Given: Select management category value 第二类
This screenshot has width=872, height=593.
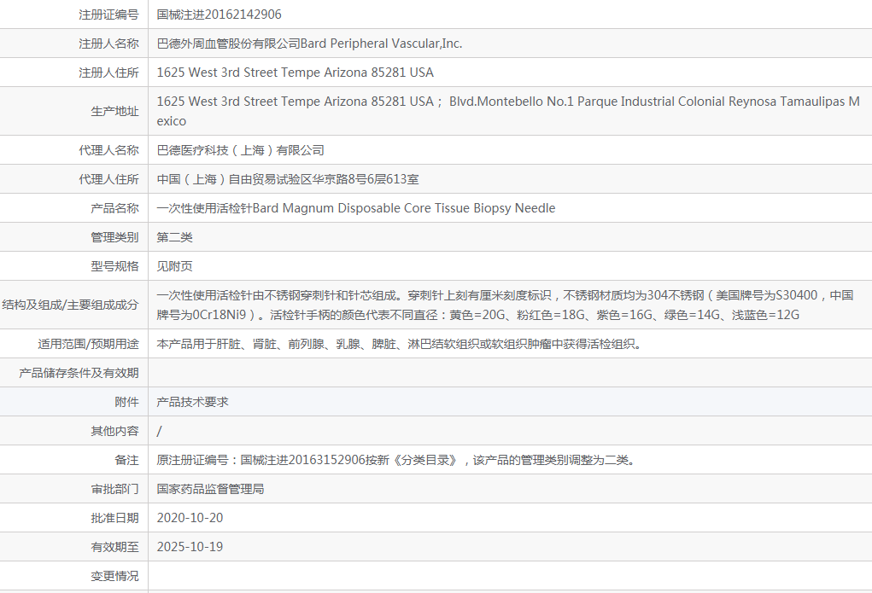Looking at the screenshot, I should click(x=174, y=237).
